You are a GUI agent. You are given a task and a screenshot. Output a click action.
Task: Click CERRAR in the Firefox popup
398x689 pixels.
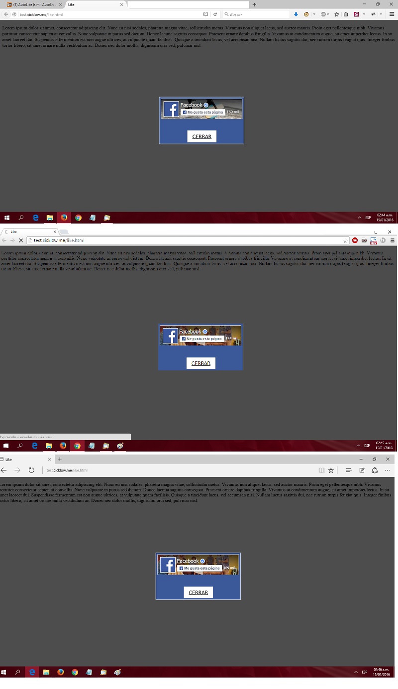[x=202, y=136]
